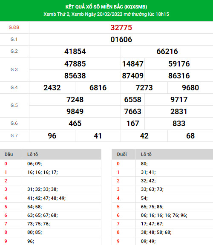Image resolution: width=213 pixels, height=245 pixels.
Task: Select the Đuôi row with digit 6
Action: (x=162, y=215)
